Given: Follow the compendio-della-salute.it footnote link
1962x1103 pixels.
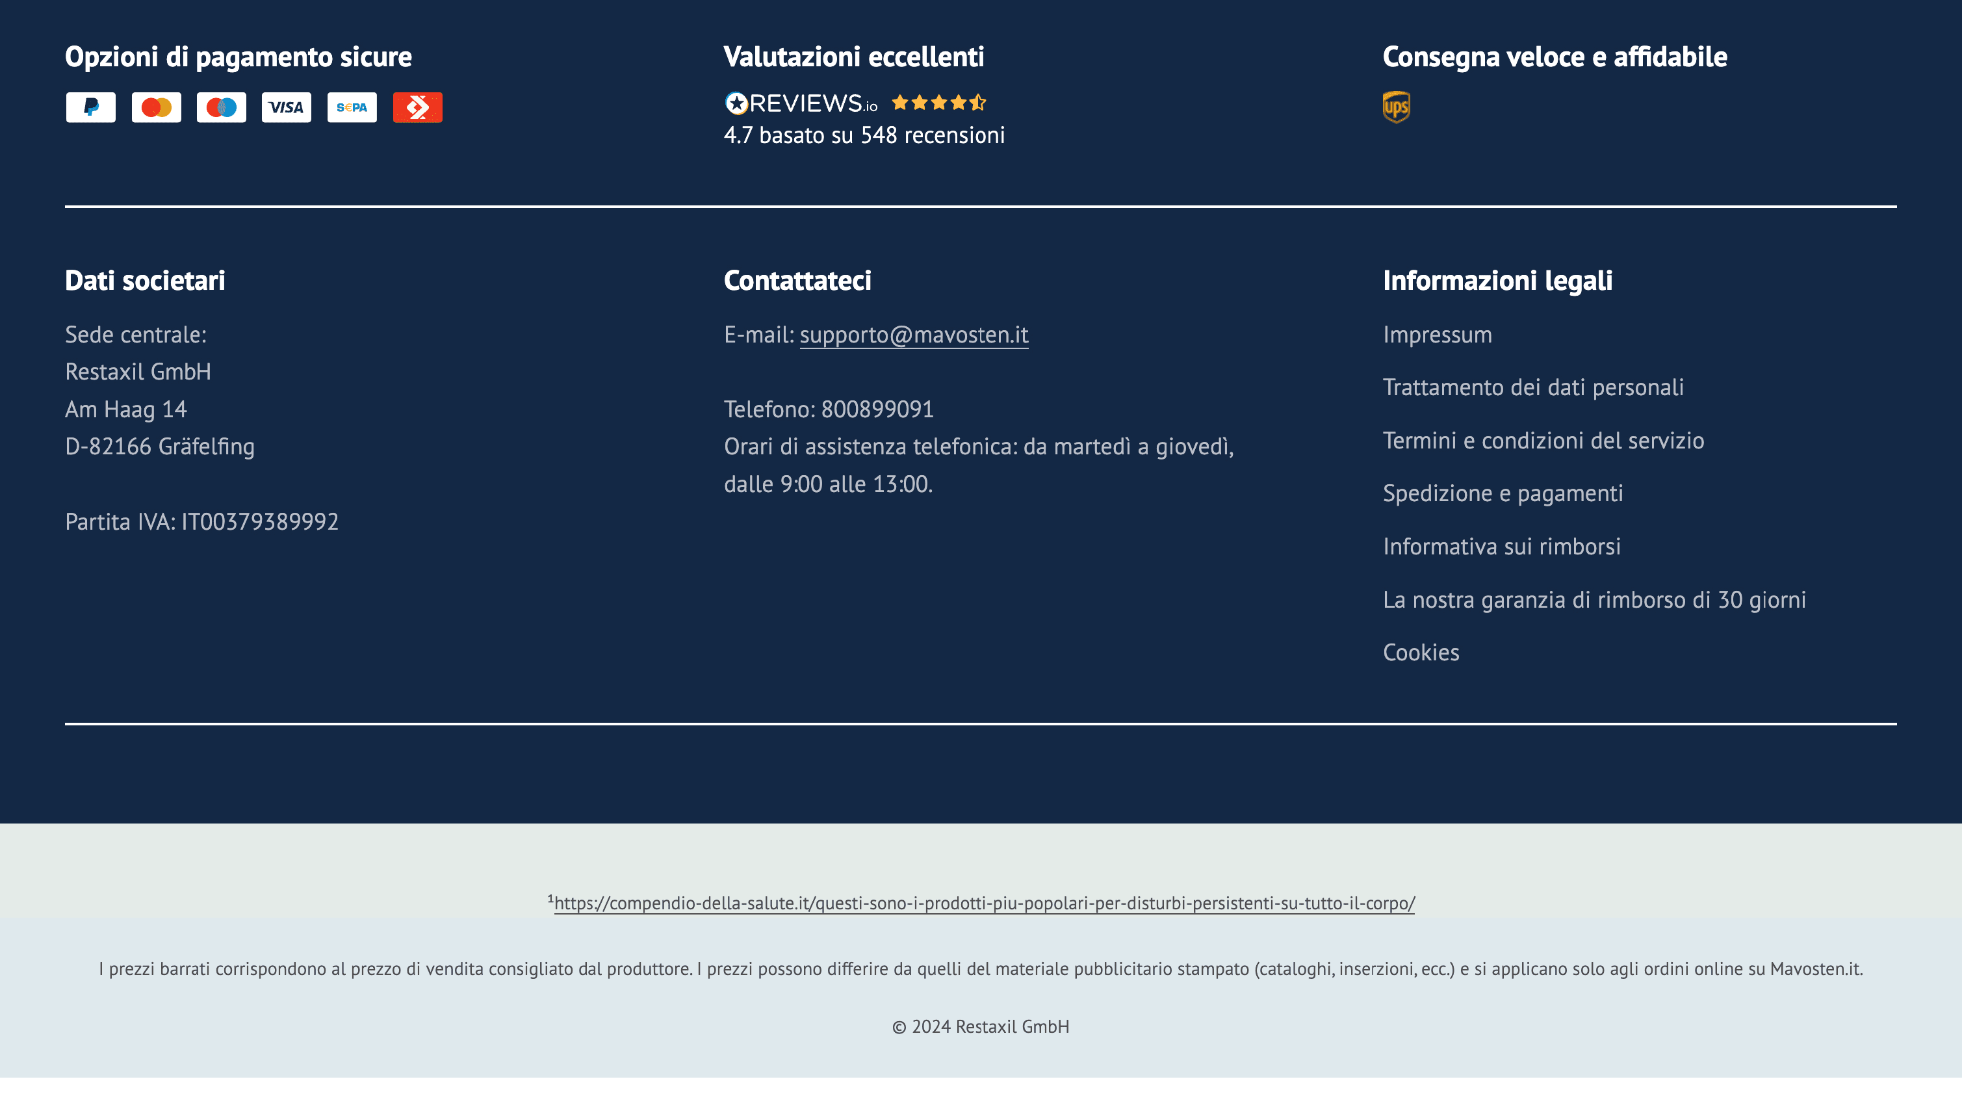Looking at the screenshot, I should click(x=984, y=903).
